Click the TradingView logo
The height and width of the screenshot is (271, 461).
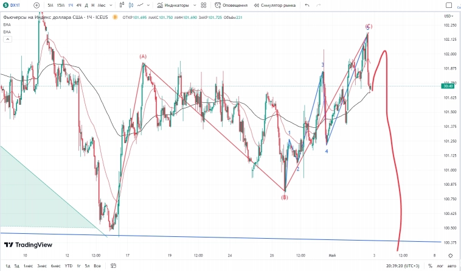(28, 245)
